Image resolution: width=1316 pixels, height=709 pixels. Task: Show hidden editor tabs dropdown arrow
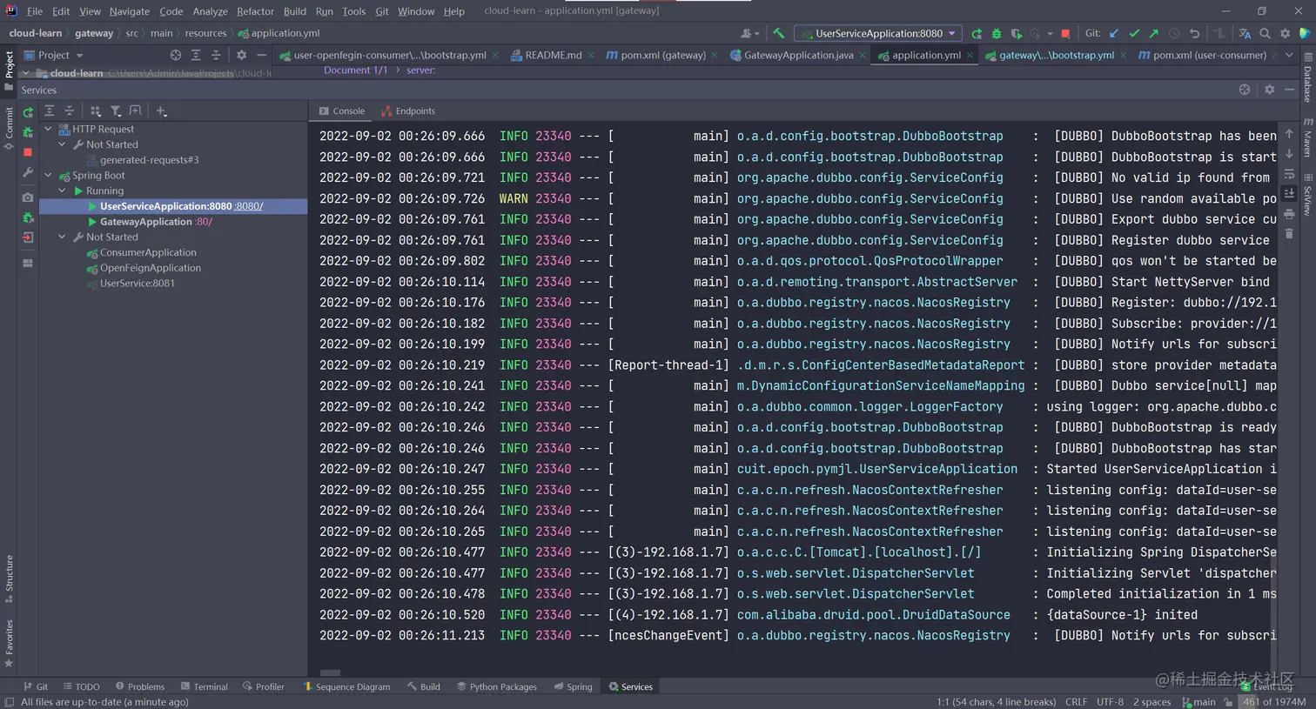pos(1289,55)
